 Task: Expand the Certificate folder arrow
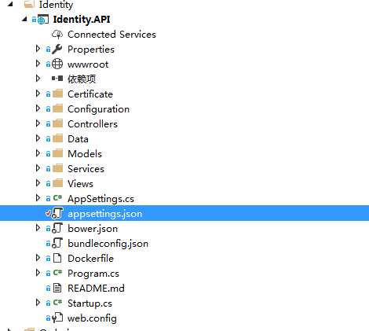tap(38, 94)
